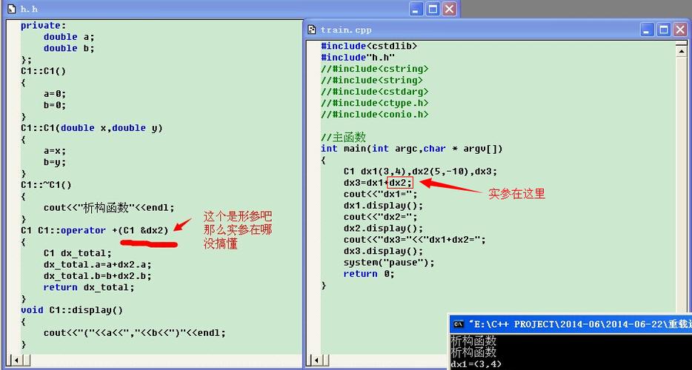
Task: Minimize the train.cpp window
Action: tap(648, 30)
